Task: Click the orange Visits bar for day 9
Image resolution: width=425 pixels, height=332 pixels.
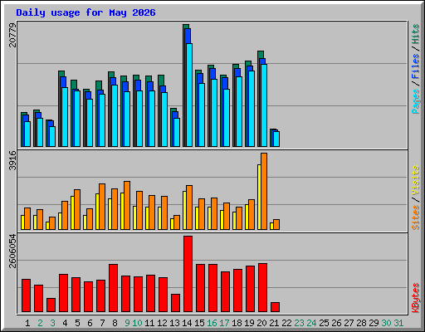Action: (127, 205)
